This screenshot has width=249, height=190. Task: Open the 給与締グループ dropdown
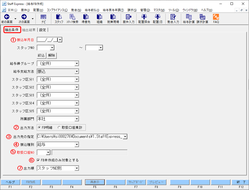77,63
